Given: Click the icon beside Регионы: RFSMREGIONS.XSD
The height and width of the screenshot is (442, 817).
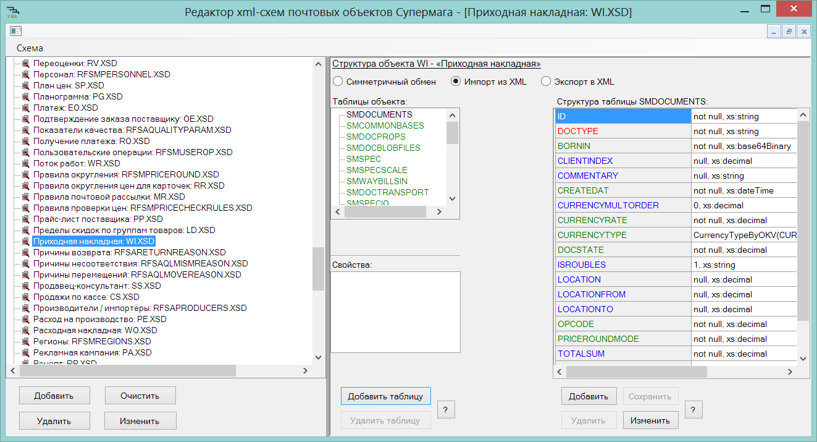Looking at the screenshot, I should tap(26, 341).
